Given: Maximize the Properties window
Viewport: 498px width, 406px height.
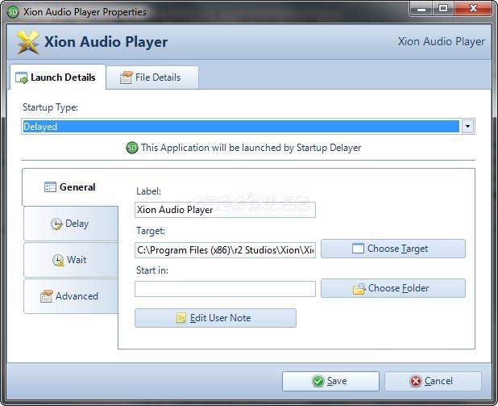Looking at the screenshot, I should coord(443,9).
